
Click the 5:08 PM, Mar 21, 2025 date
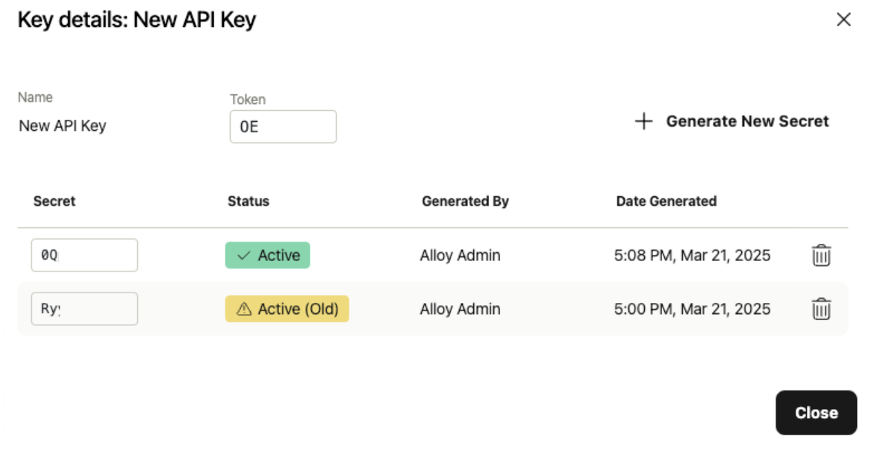tap(692, 255)
